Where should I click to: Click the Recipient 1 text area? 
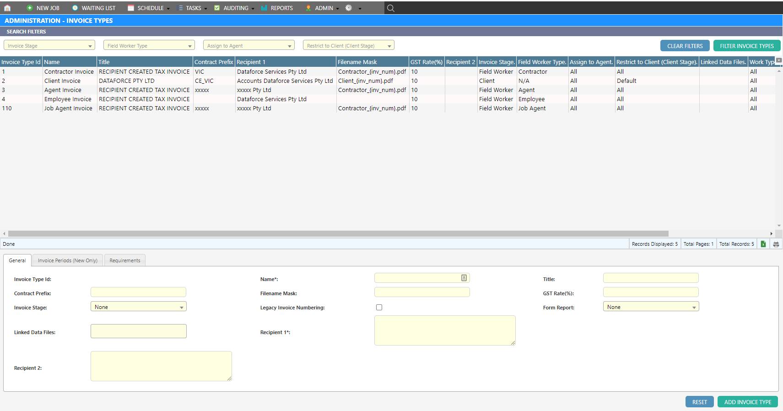[x=445, y=330]
